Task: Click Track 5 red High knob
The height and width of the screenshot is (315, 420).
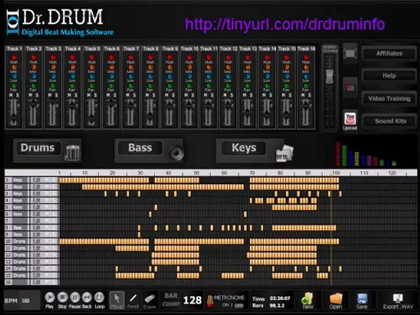Action: tap(92, 57)
